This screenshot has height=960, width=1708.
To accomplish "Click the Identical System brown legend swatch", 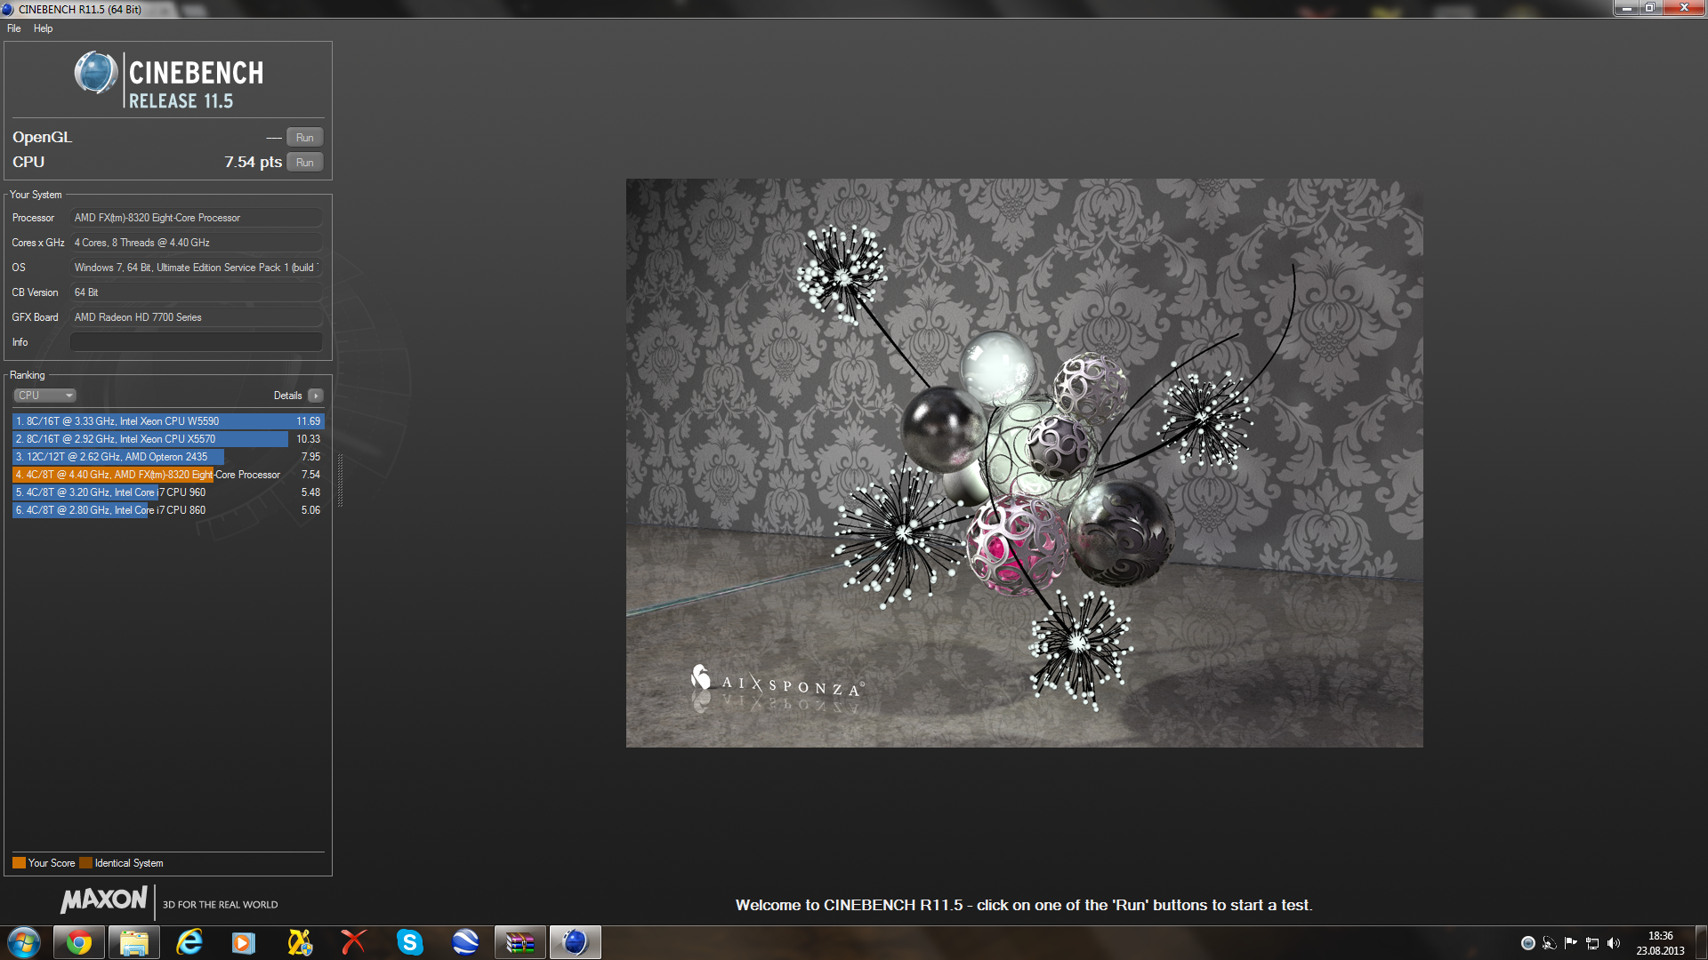I will coord(85,863).
